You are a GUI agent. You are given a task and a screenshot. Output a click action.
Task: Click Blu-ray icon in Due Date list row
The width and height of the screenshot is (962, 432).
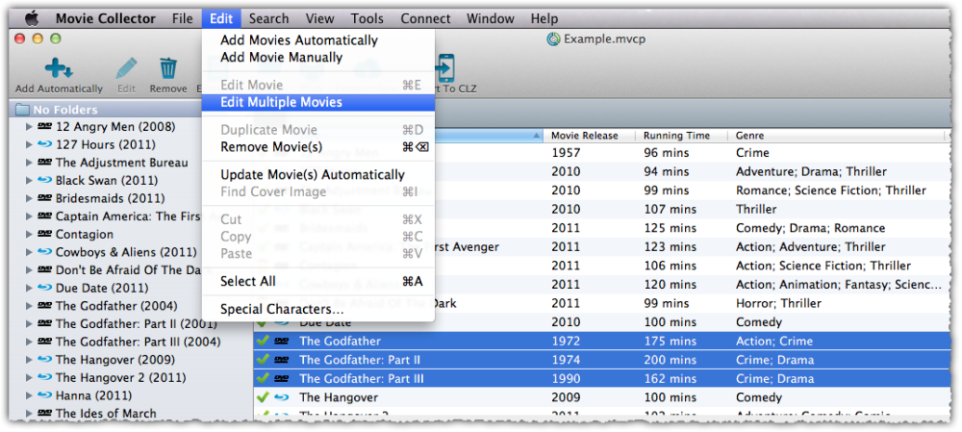[x=282, y=322]
